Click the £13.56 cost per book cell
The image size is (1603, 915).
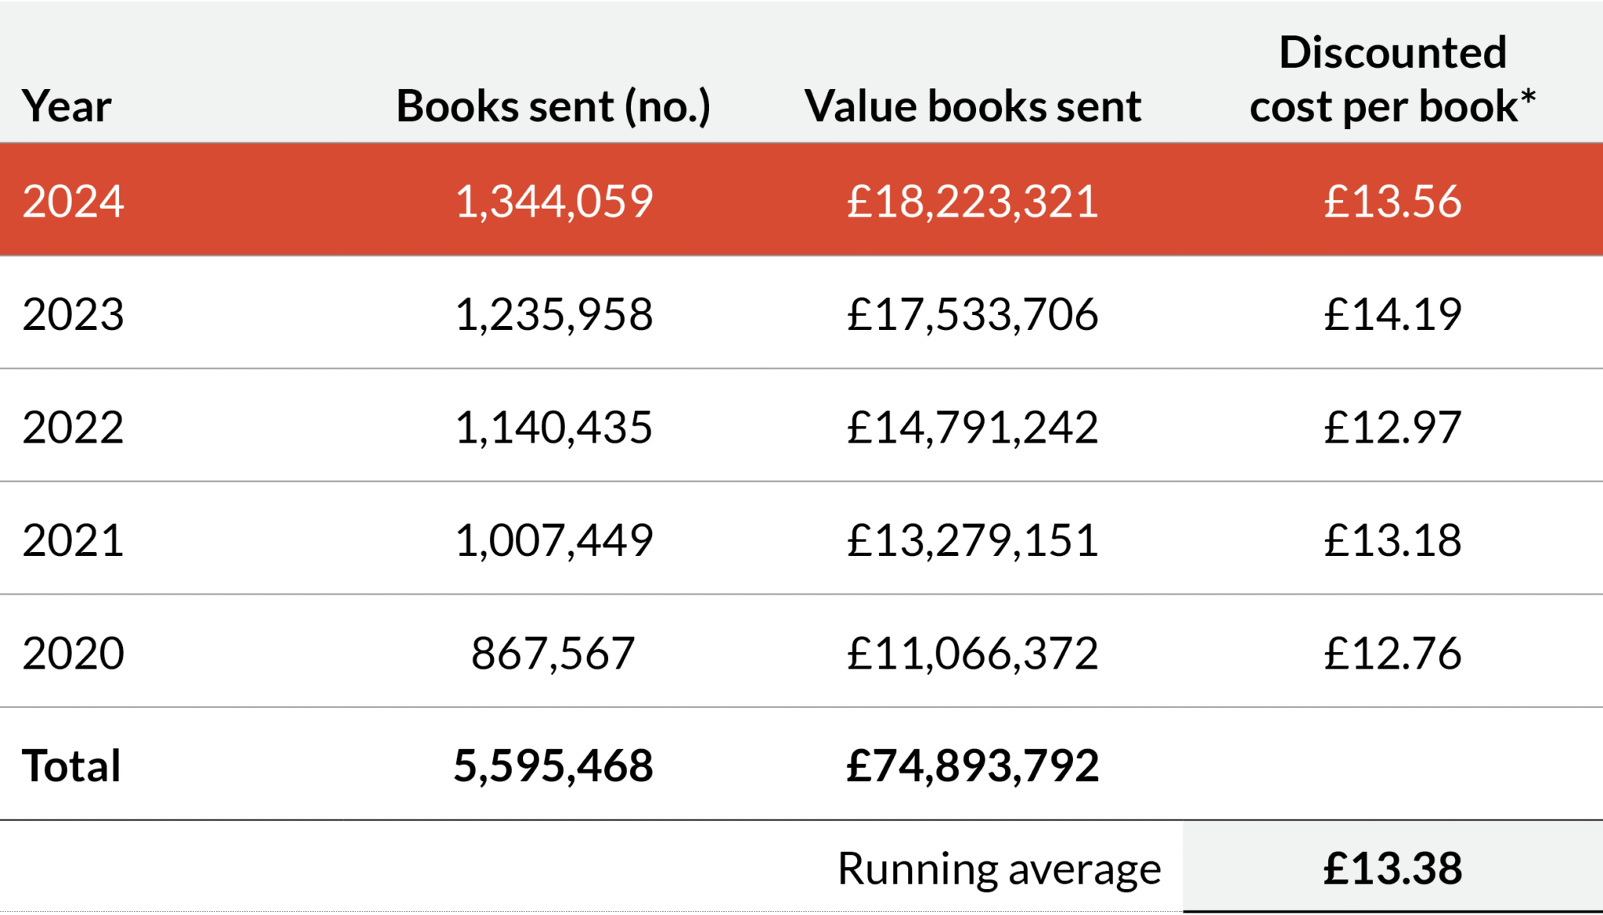[x=1392, y=201]
